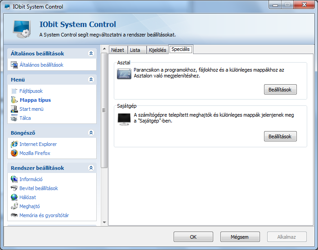Open the Mozilla Firefox settings link
The image size is (318, 250).
coord(35,153)
